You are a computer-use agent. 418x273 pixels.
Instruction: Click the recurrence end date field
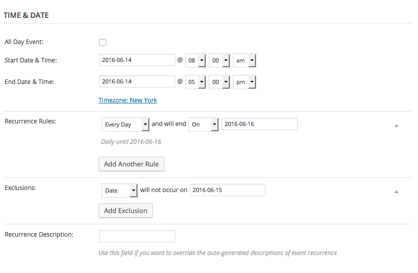[x=259, y=124]
